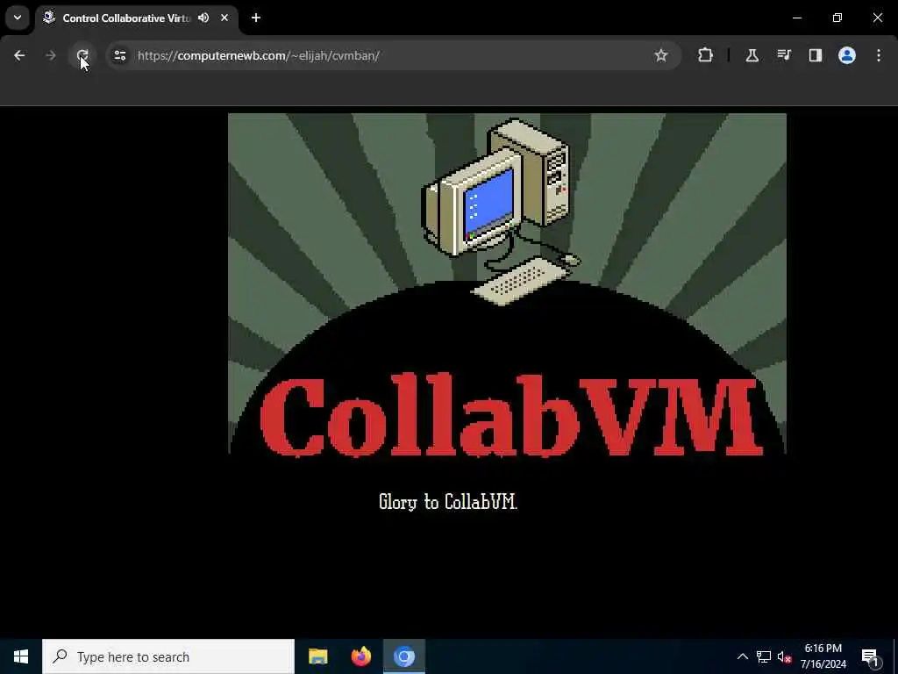The width and height of the screenshot is (898, 674).
Task: Close the Control Collaborative Virtual tab
Action: [224, 18]
